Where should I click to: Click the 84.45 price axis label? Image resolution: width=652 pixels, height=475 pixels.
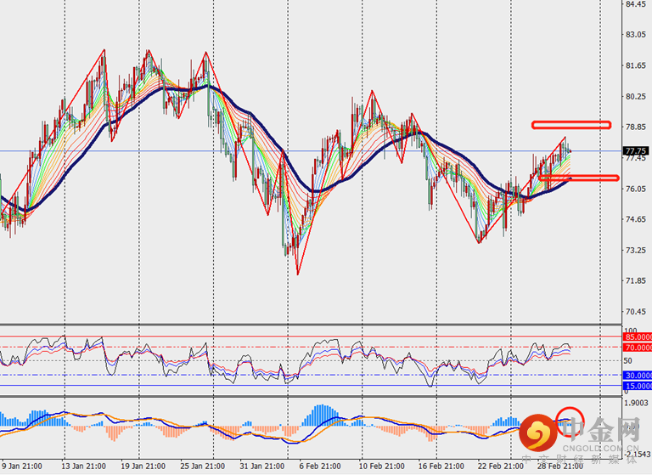tap(635, 4)
